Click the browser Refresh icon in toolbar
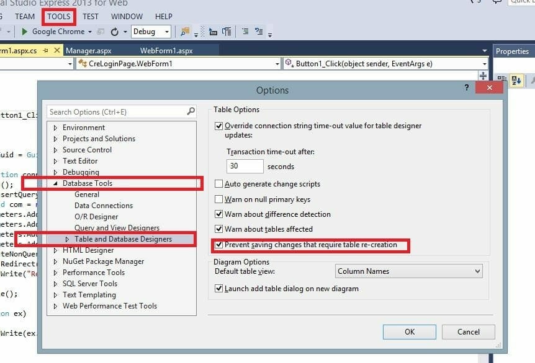 point(115,32)
